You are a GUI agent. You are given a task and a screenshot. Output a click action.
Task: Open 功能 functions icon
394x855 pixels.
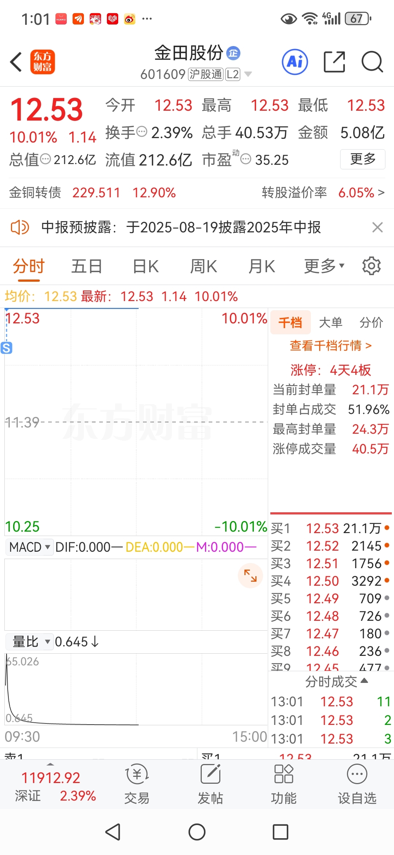pos(283,784)
